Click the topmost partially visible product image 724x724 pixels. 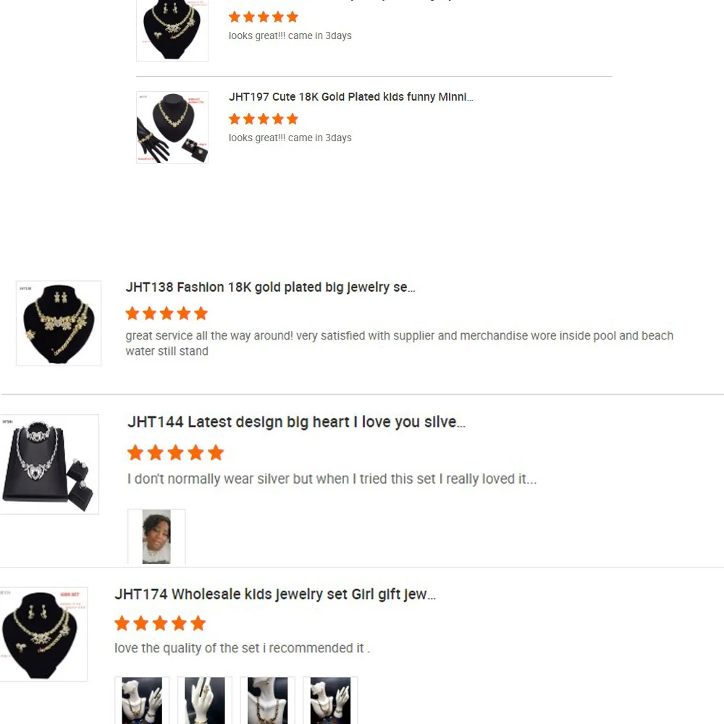(x=172, y=30)
